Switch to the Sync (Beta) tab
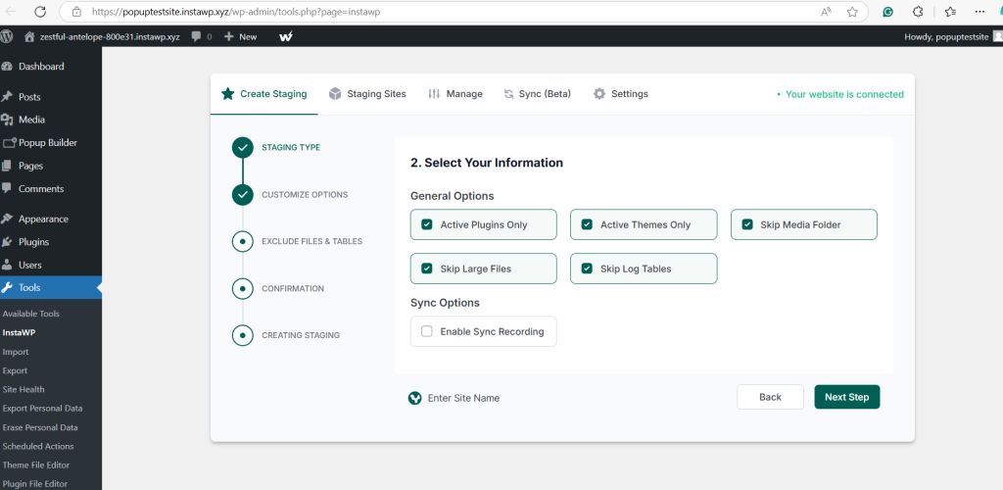Image resolution: width=1003 pixels, height=490 pixels. pyautogui.click(x=538, y=94)
